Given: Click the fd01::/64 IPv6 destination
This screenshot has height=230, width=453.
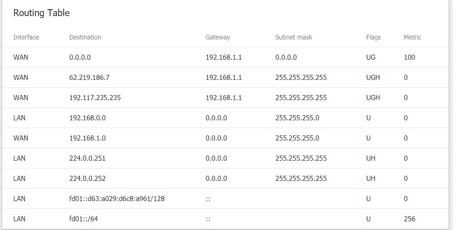Looking at the screenshot, I should [84, 219].
